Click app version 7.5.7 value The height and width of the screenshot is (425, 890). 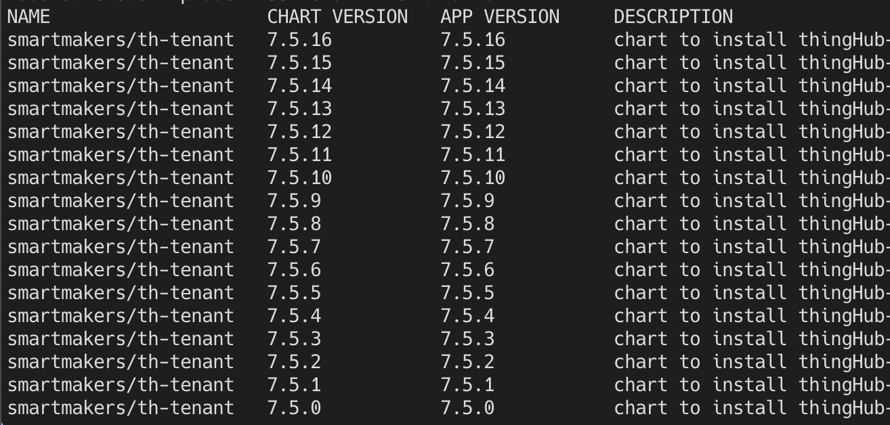click(x=467, y=247)
